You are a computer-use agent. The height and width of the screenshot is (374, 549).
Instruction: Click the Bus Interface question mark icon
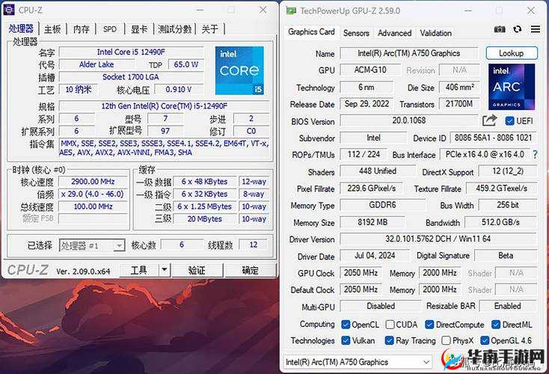(x=535, y=155)
